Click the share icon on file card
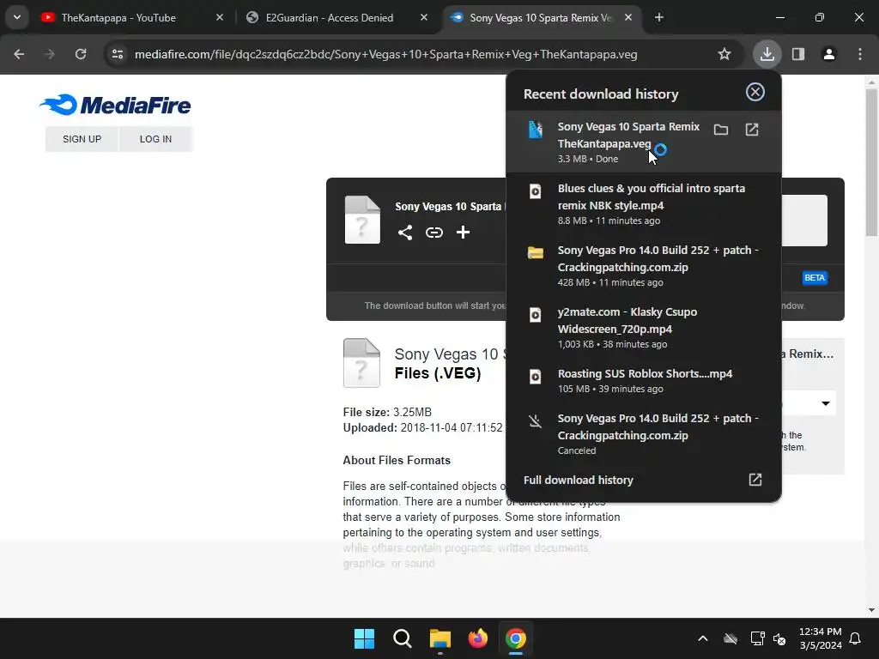879x659 pixels. 405,233
